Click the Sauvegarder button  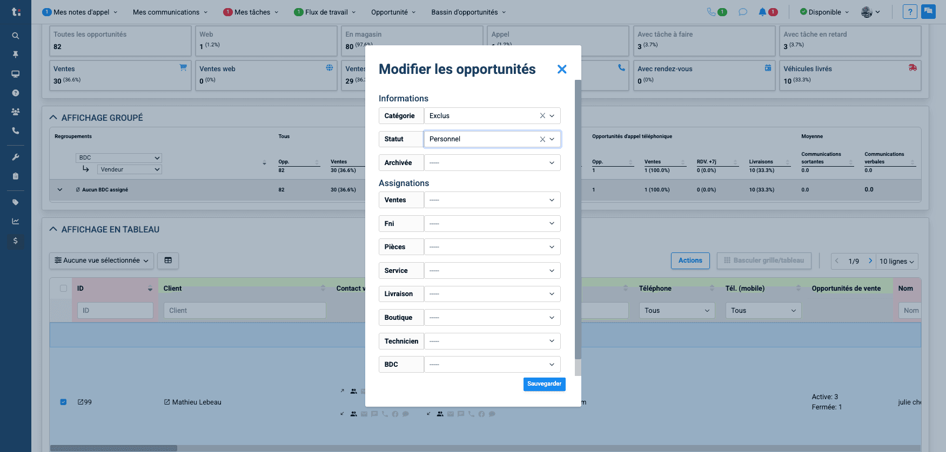click(x=544, y=384)
